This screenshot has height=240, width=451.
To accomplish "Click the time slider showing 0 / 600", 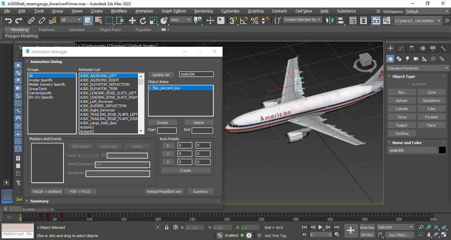I will point(28,209).
